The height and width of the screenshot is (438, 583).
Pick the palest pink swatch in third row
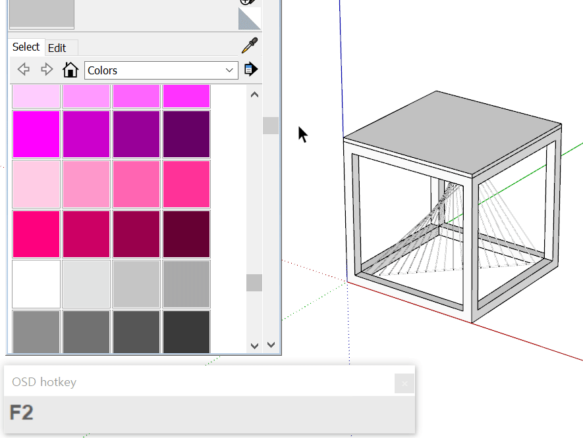[x=36, y=184]
